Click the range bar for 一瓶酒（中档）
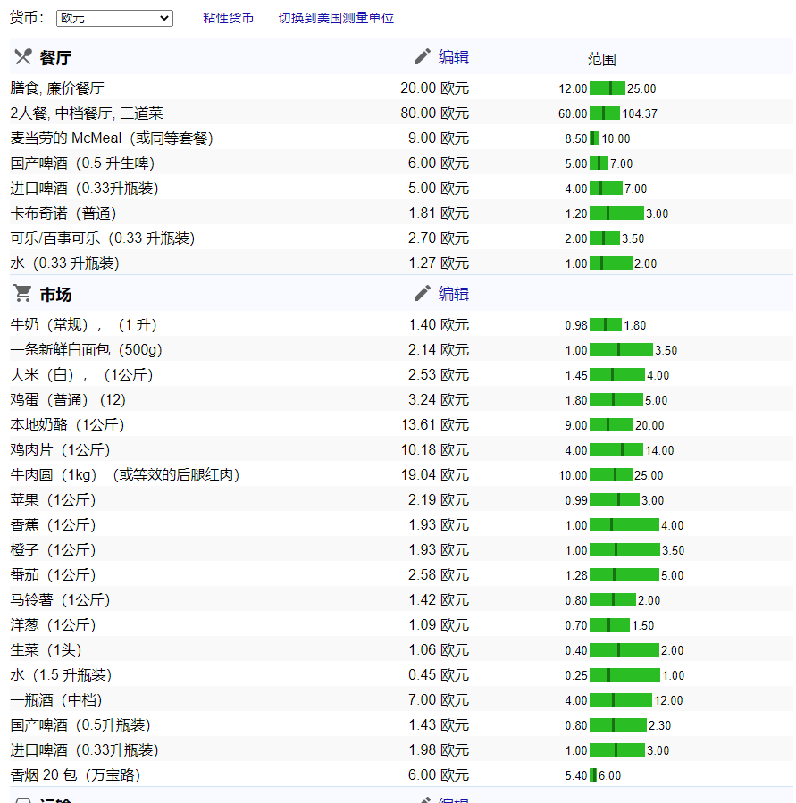 pos(620,700)
